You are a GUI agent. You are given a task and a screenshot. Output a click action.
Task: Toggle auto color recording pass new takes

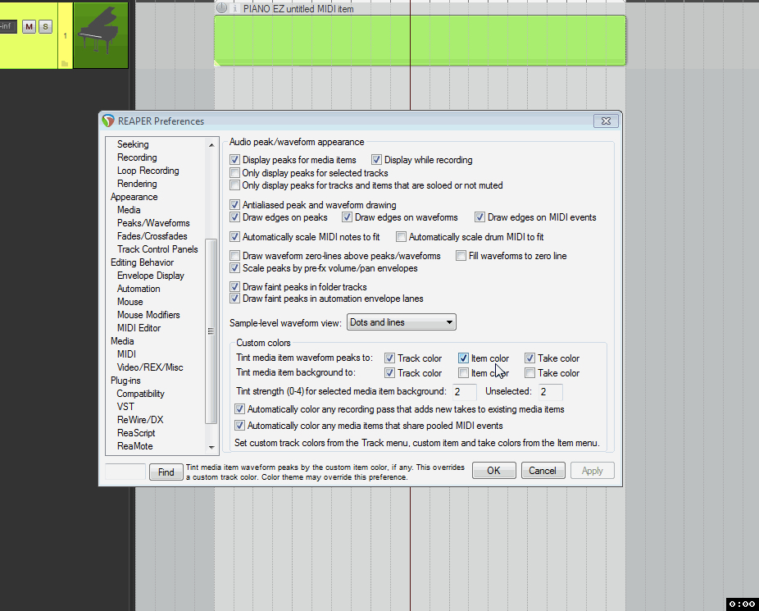pos(239,409)
